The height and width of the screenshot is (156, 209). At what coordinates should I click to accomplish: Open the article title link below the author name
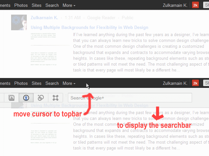click(x=89, y=27)
